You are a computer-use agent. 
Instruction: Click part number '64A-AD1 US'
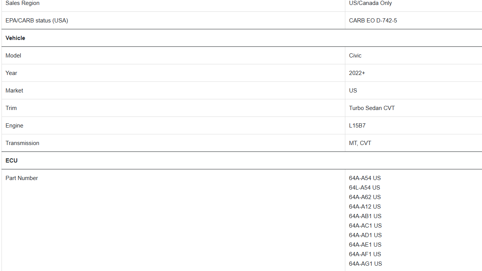pos(365,235)
